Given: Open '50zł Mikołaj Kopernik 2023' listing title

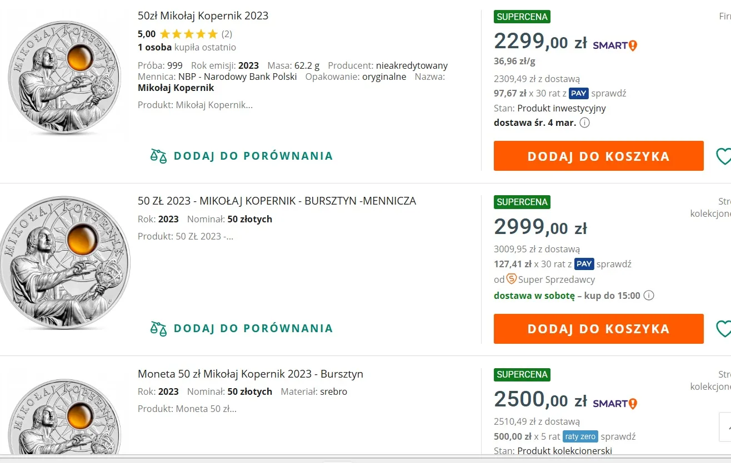Looking at the screenshot, I should [203, 16].
